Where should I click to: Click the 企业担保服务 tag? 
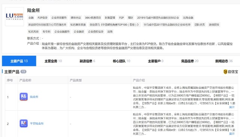(59, 18)
